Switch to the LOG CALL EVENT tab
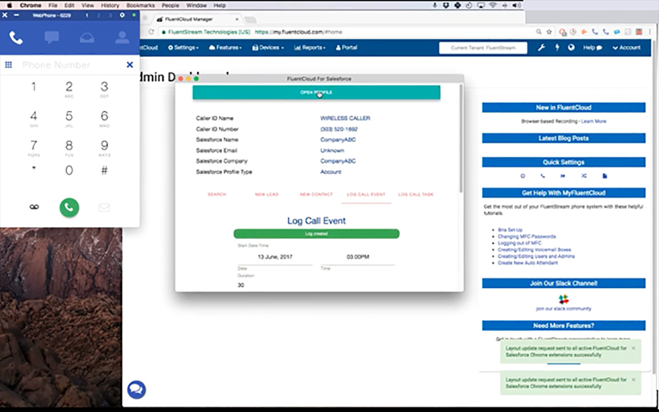Image resolution: width=659 pixels, height=412 pixels. coord(366,195)
